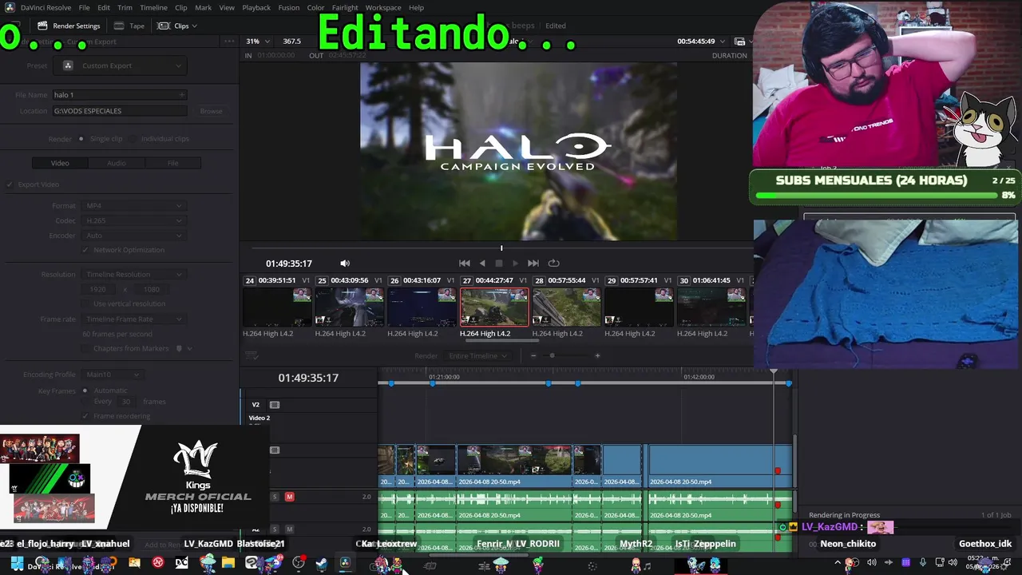Image resolution: width=1022 pixels, height=575 pixels.
Task: Open the Codec dropdown set to H.265
Action: point(133,220)
